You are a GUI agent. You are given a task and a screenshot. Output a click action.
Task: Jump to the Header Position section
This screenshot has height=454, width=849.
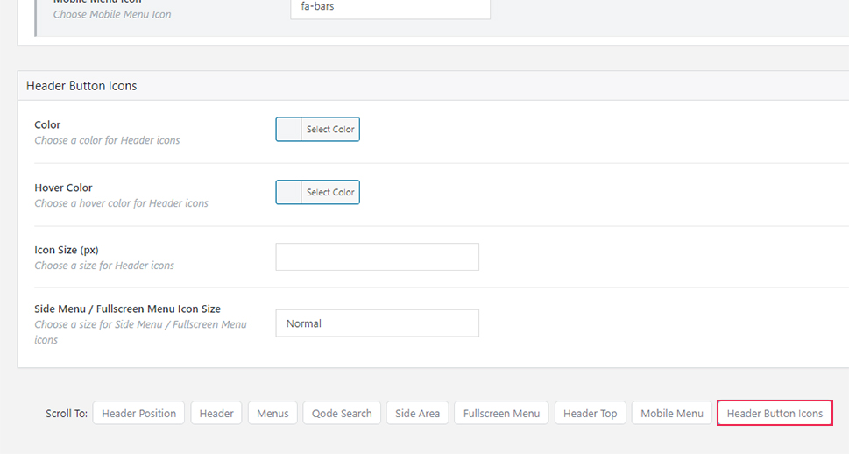pos(138,414)
